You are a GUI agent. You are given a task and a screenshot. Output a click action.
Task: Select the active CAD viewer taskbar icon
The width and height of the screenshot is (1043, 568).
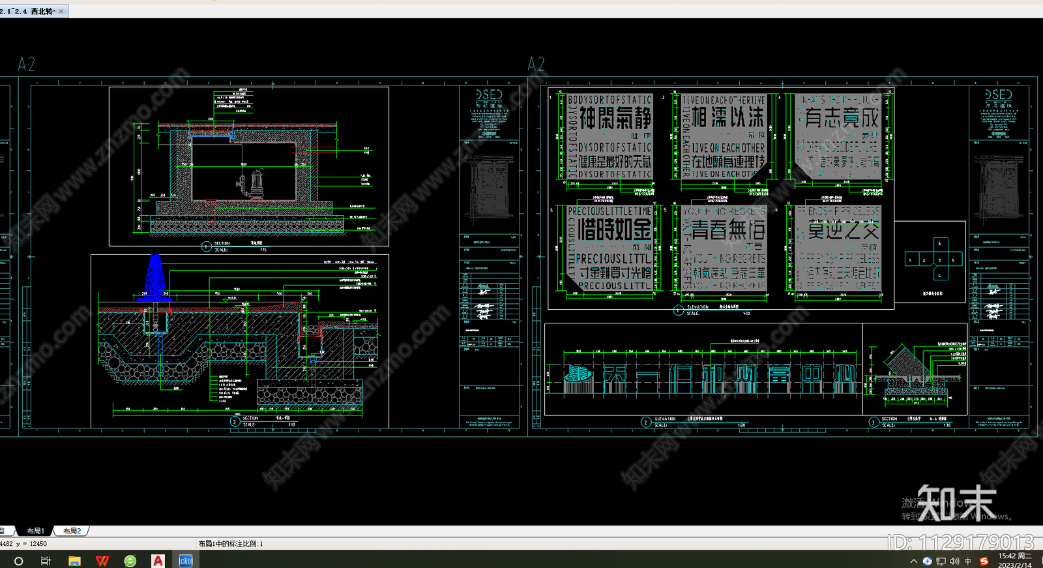pyautogui.click(x=186, y=561)
